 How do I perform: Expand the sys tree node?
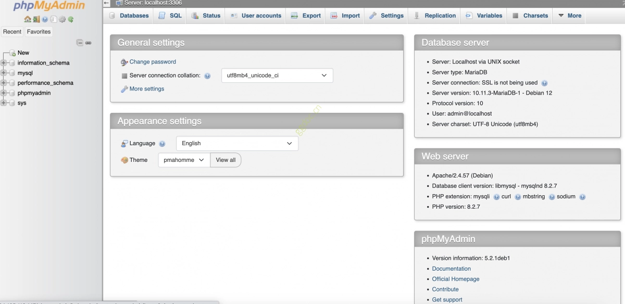(4, 103)
